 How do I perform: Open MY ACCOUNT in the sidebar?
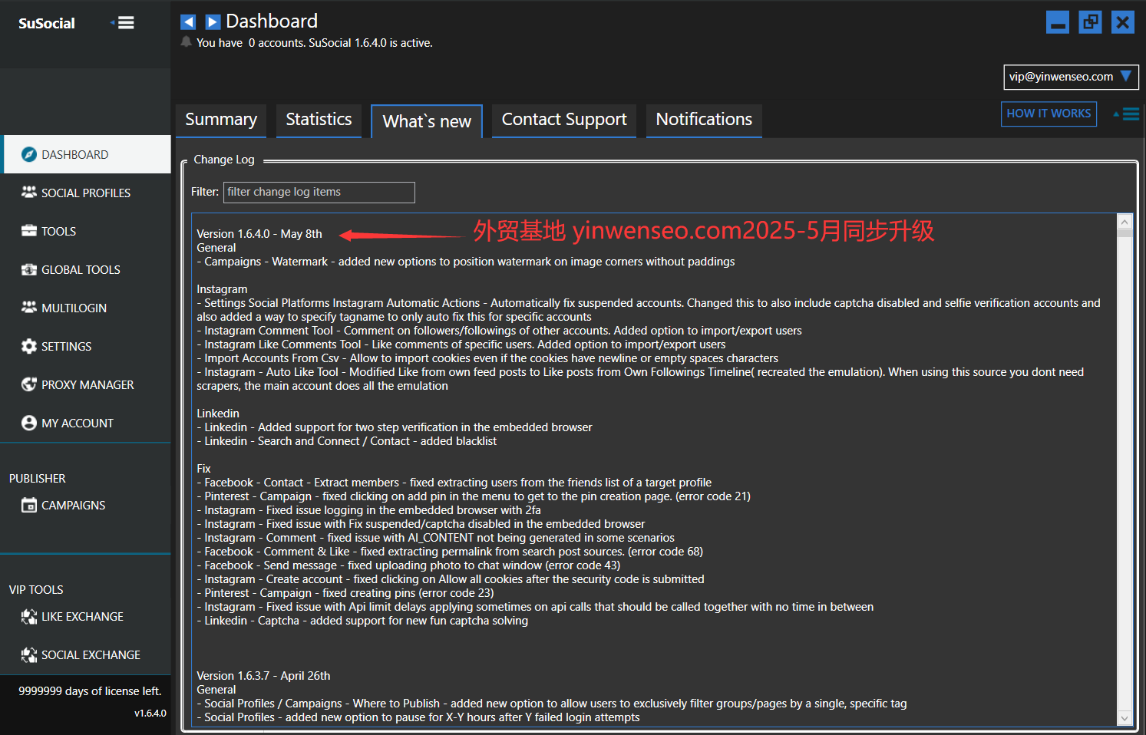coord(85,423)
